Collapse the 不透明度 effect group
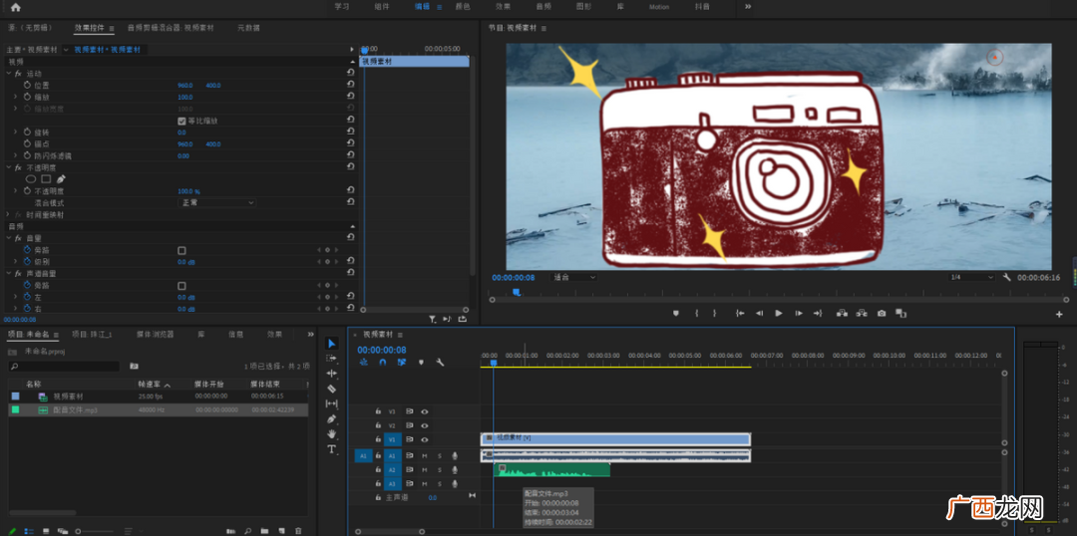This screenshot has height=536, width=1077. (8, 167)
